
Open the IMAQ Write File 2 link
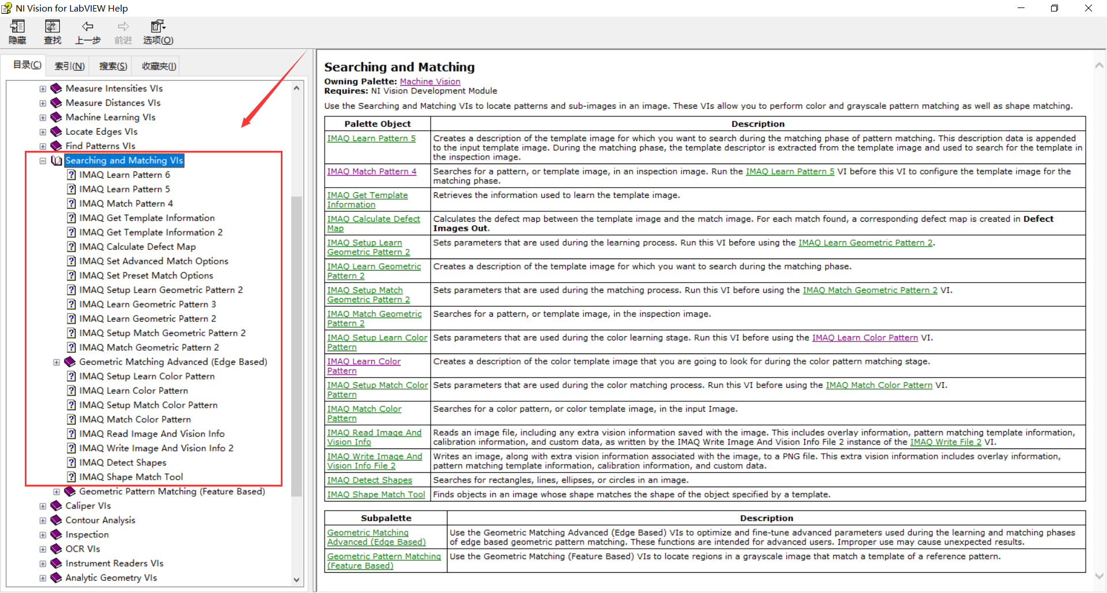click(x=946, y=442)
